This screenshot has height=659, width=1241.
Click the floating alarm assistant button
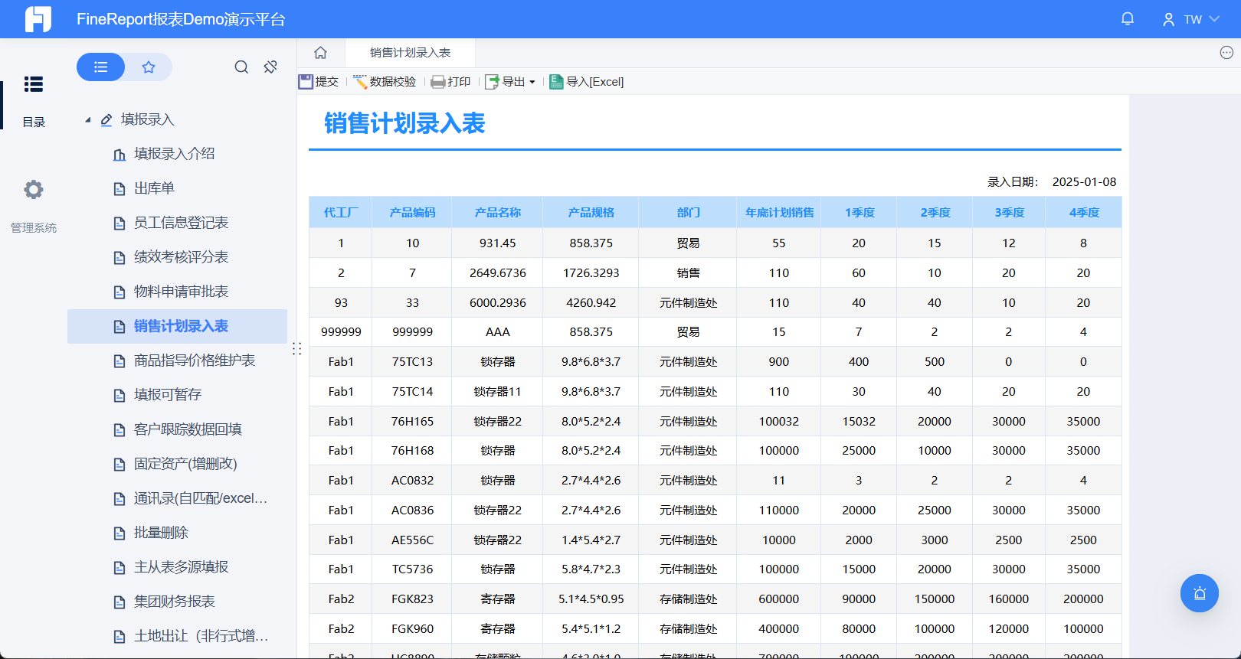point(1199,593)
